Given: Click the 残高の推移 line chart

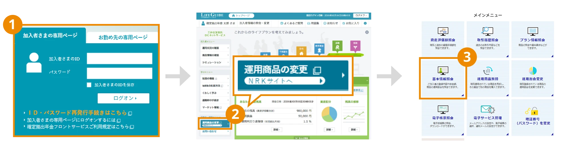Looking at the screenshot, I should pyautogui.click(x=354, y=115).
